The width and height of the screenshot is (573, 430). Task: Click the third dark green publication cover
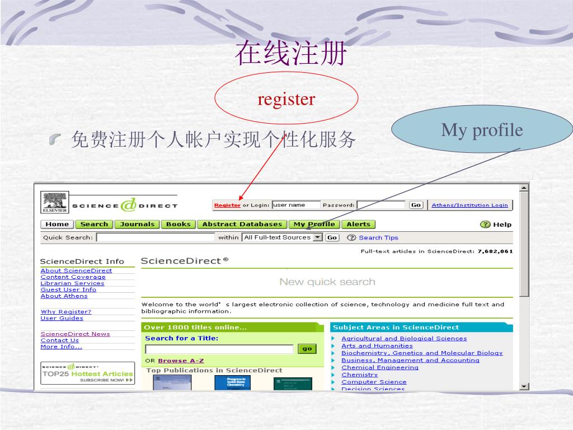tap(293, 384)
